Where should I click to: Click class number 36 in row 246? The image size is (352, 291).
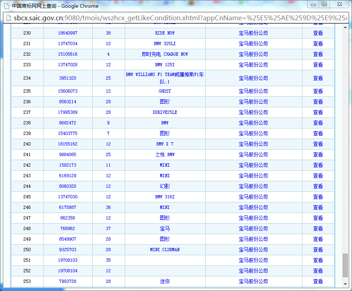109,207
